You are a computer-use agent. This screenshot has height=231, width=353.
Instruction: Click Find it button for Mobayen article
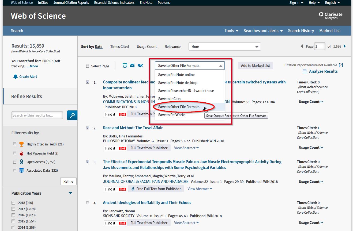(x=115, y=114)
